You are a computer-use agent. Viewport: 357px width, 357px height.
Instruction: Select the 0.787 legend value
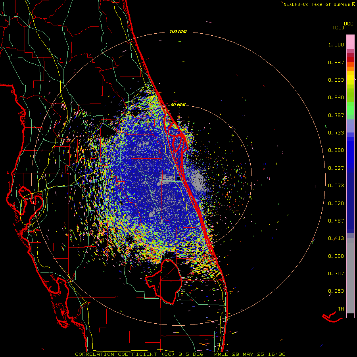click(336, 115)
